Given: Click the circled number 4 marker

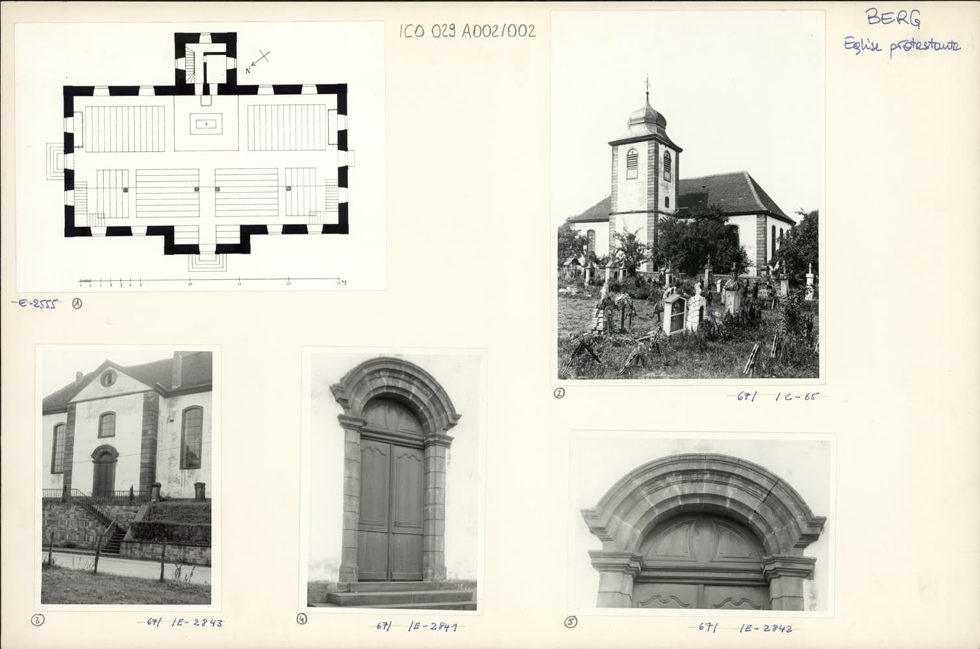Looking at the screenshot, I should [301, 619].
